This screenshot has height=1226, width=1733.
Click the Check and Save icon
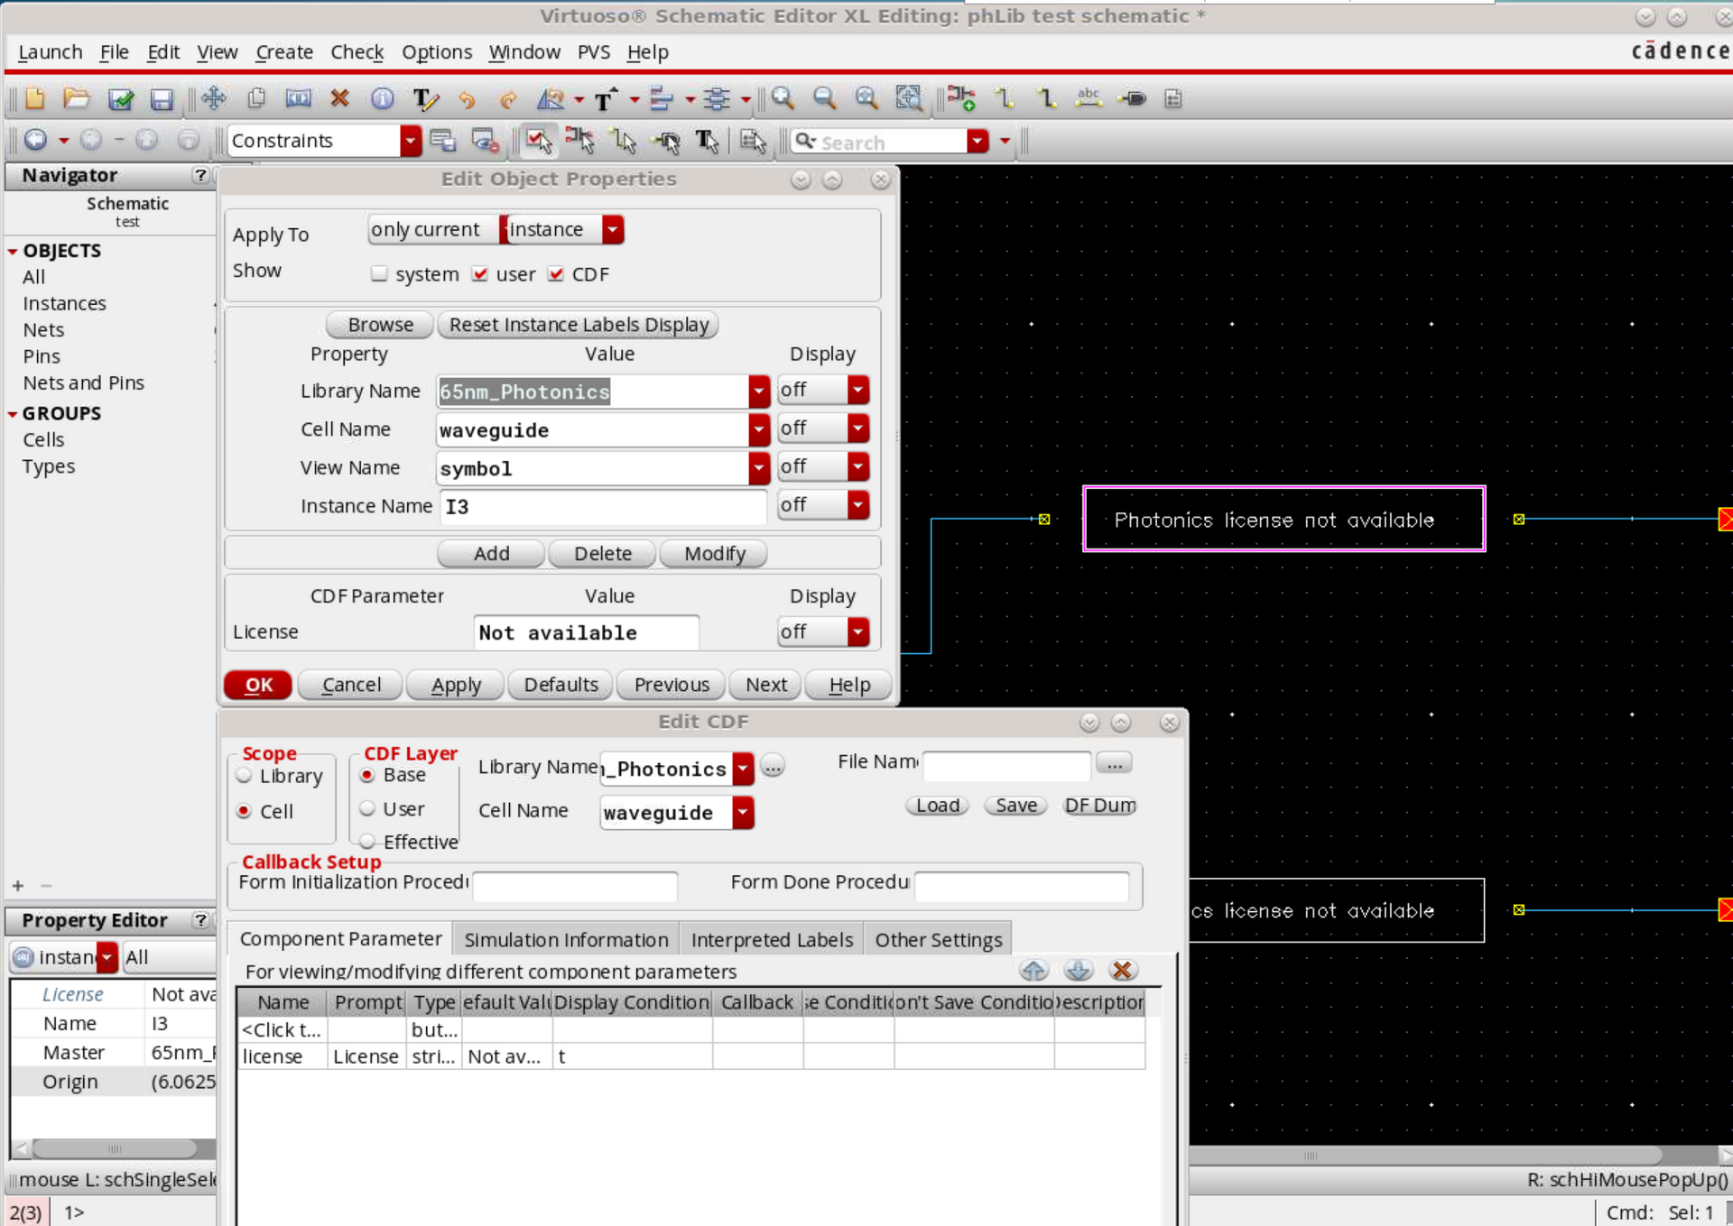pos(120,98)
